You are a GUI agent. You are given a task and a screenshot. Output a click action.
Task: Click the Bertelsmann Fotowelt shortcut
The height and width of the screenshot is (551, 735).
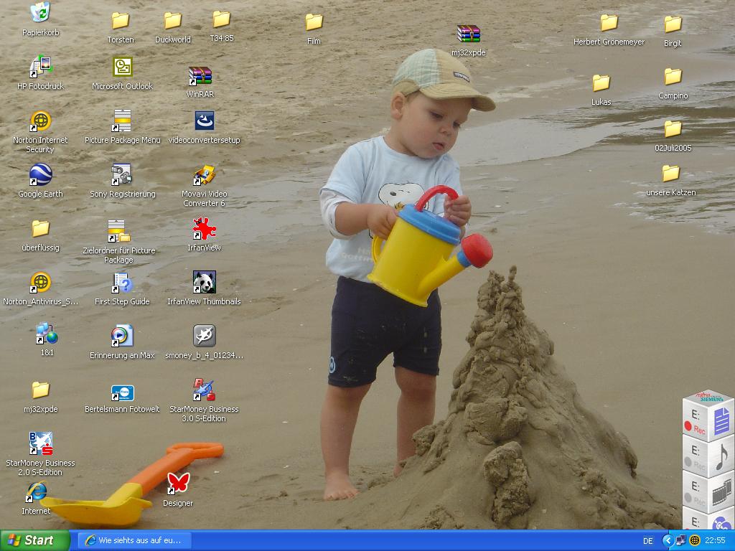(x=122, y=393)
